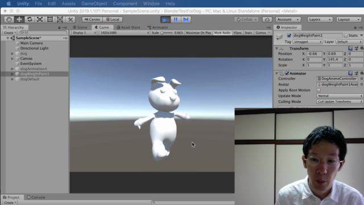Viewport: 364px width, 205px height.
Task: Click the Gizmos button
Action: (x=260, y=33)
